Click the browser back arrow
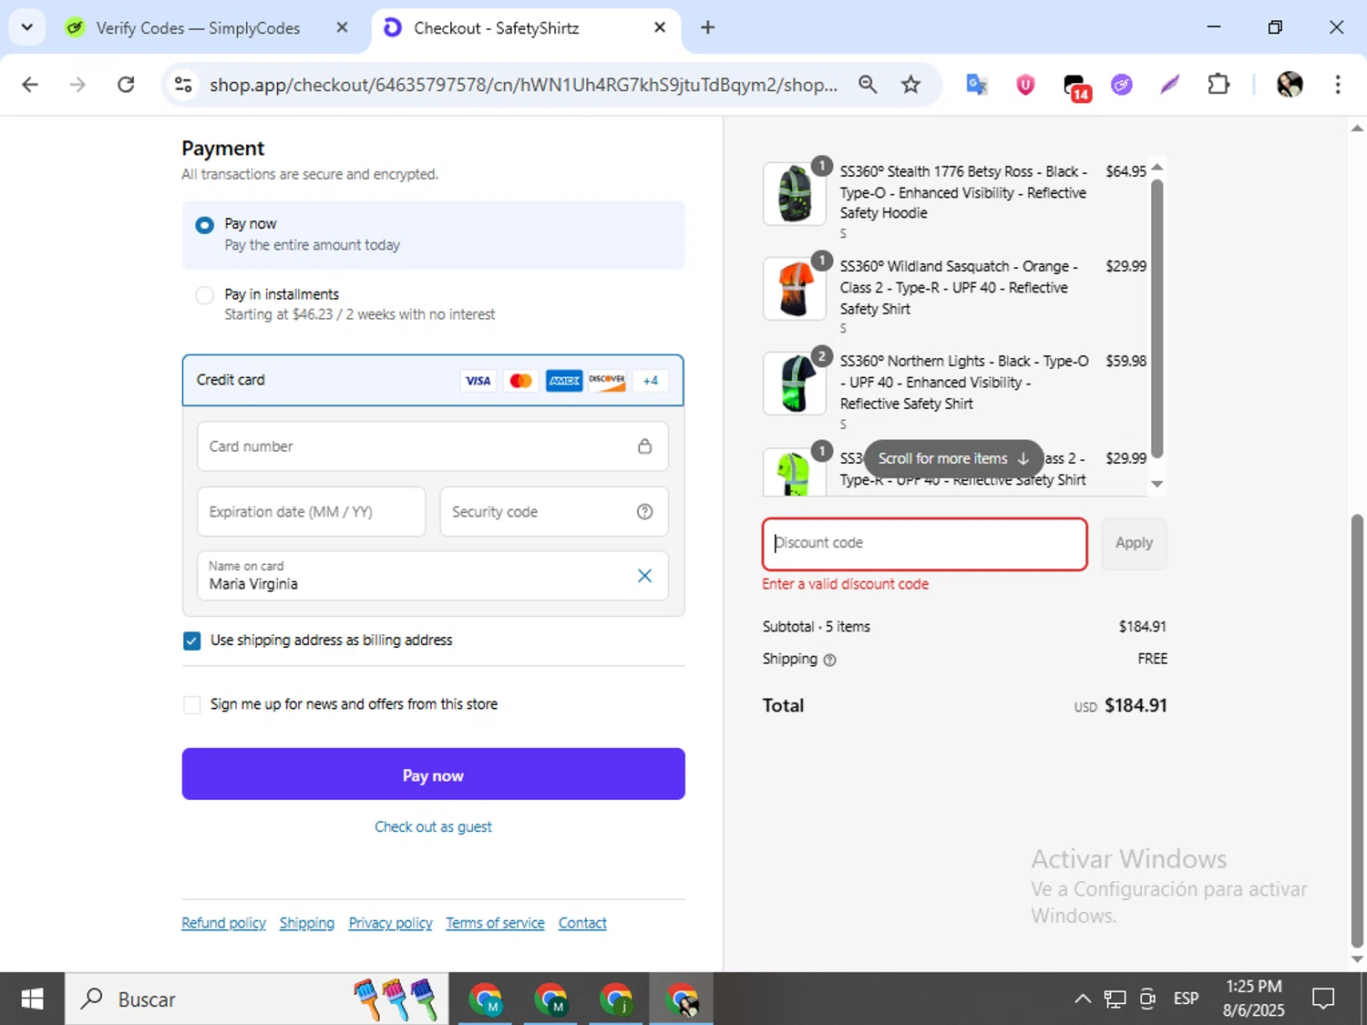This screenshot has width=1367, height=1025. tap(30, 85)
